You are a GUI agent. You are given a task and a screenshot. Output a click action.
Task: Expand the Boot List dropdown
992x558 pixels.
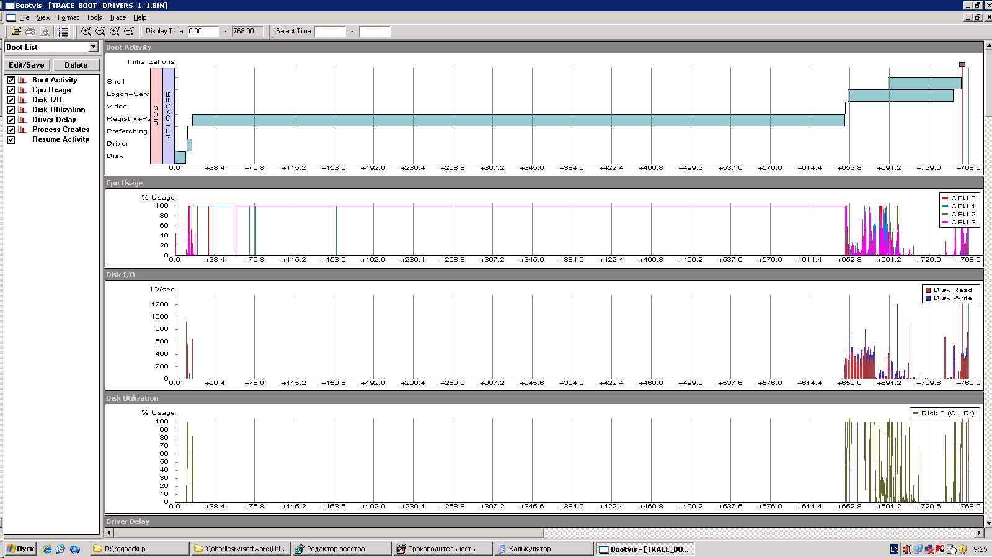click(x=93, y=47)
